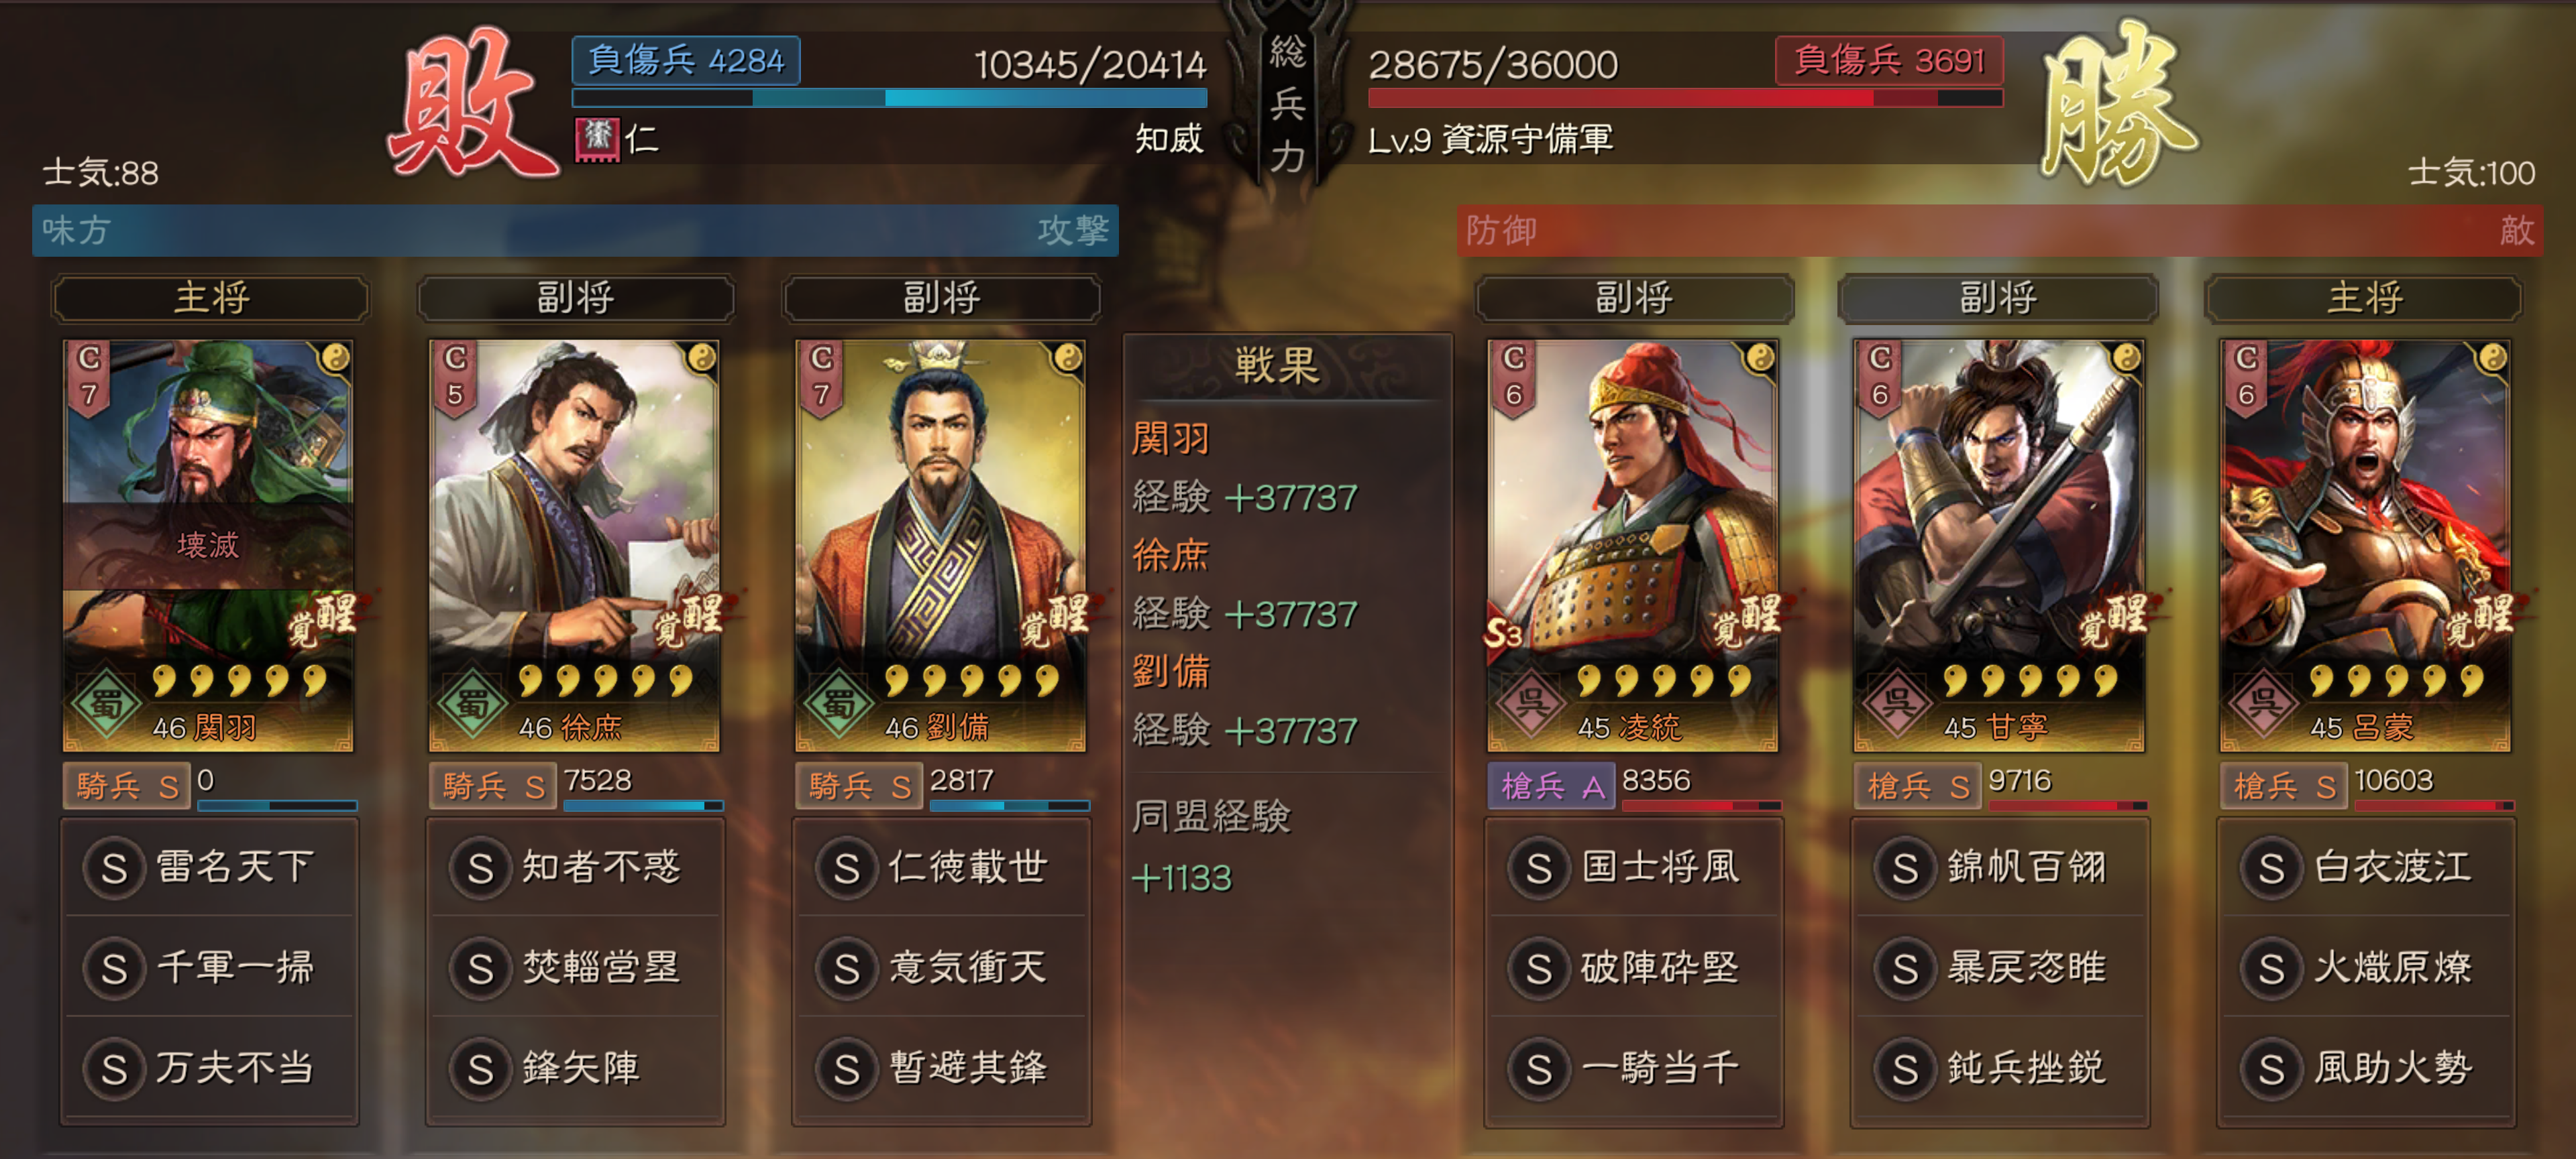Click the 味方 攻撃 side header bar
This screenshot has height=1159, width=2576.
tap(575, 231)
